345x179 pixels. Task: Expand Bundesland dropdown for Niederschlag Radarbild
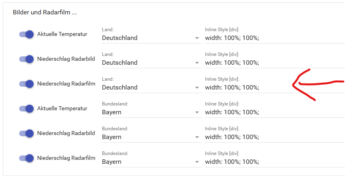click(x=151, y=137)
